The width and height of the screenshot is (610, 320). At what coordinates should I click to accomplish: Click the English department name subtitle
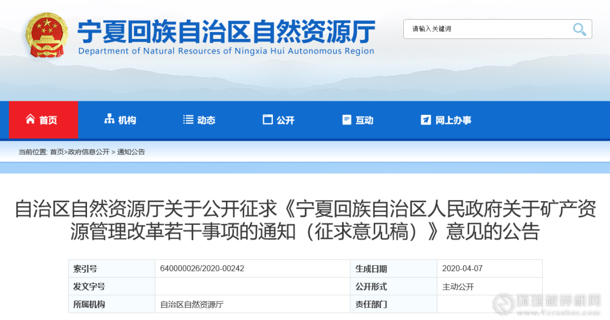[x=226, y=51]
